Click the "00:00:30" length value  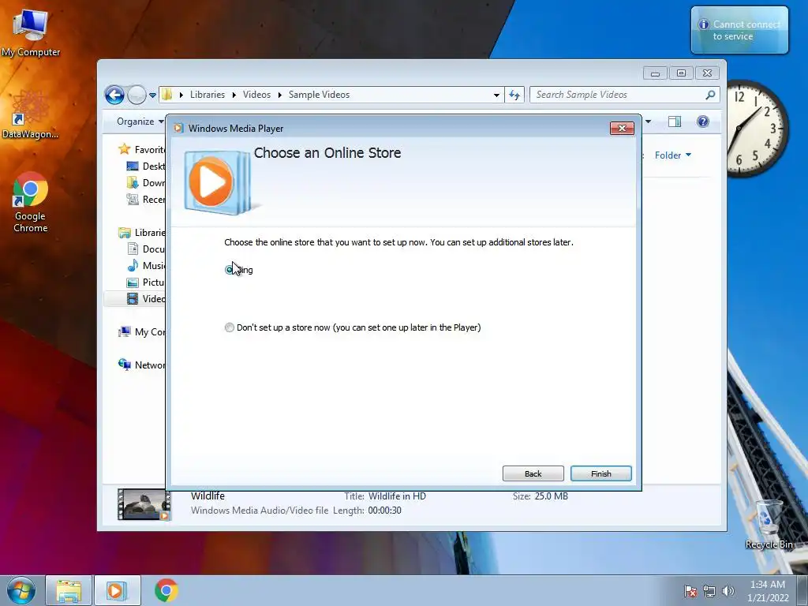click(x=385, y=511)
